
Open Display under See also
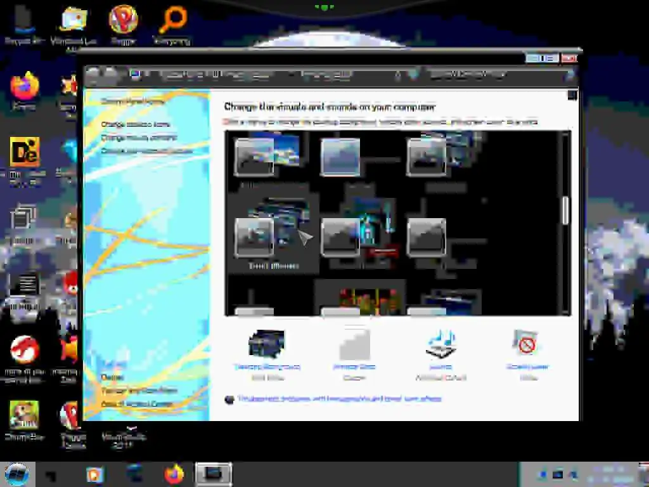(x=112, y=377)
